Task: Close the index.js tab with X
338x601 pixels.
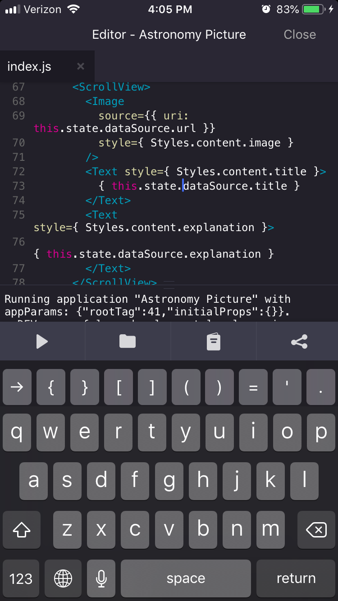Action: pos(81,67)
